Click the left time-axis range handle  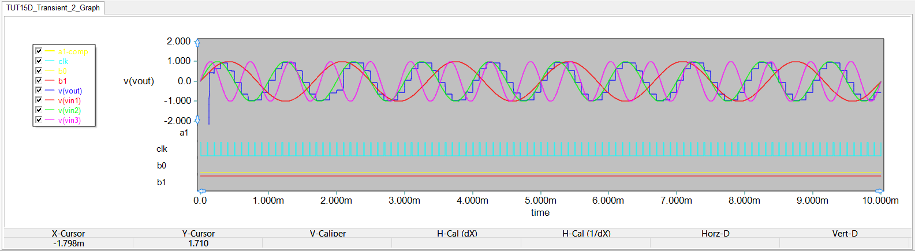pos(201,191)
